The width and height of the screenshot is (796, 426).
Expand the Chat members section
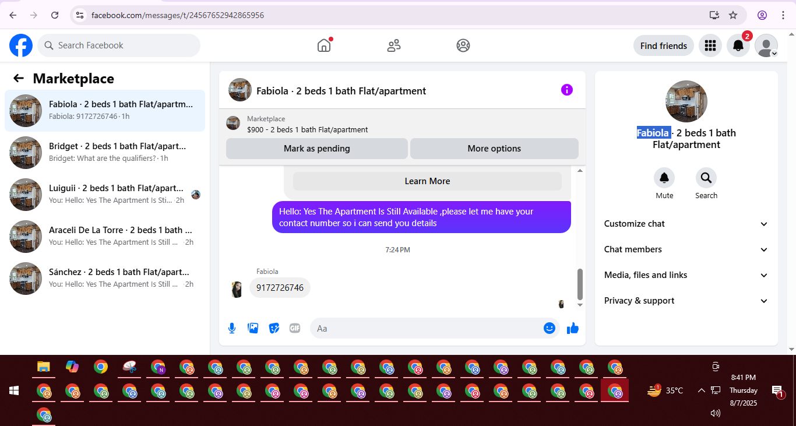[x=686, y=249]
